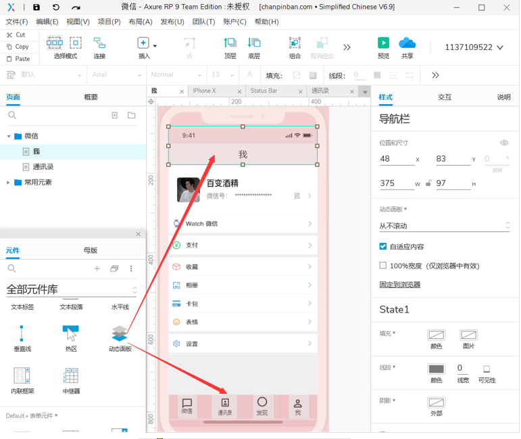Open 布局(A) menu
The height and width of the screenshot is (439, 521).
pos(141,22)
